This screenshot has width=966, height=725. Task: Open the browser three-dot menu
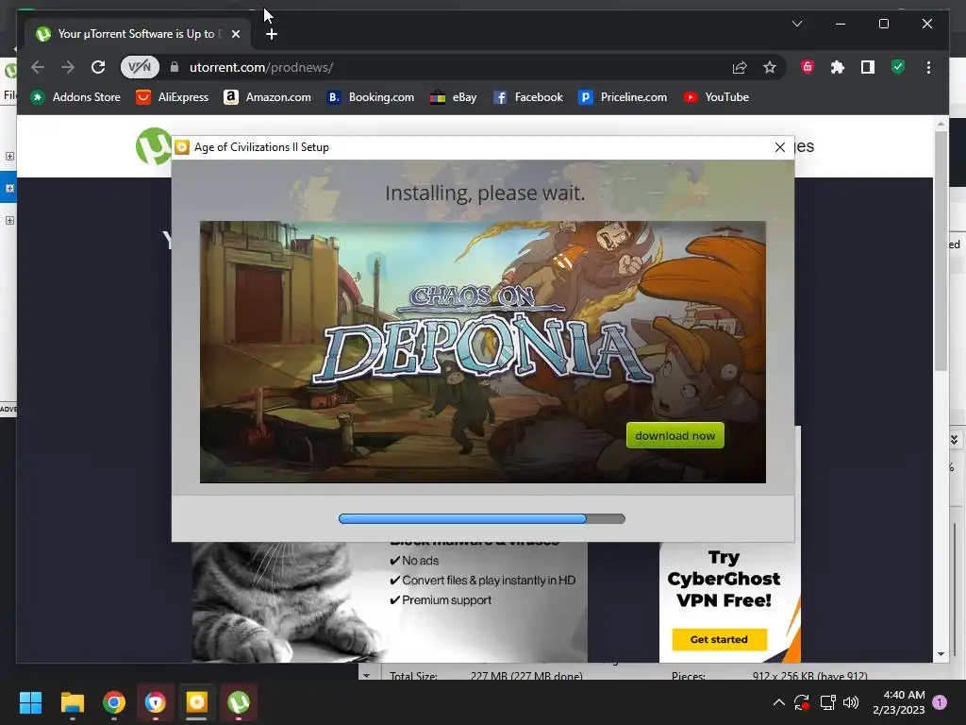coord(928,67)
